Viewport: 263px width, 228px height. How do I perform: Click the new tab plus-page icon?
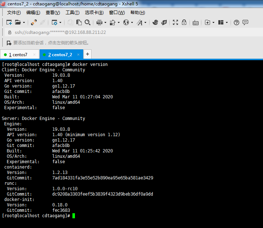tap(208, 22)
